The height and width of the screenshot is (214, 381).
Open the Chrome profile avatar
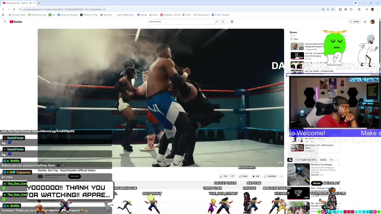pyautogui.click(x=372, y=9)
